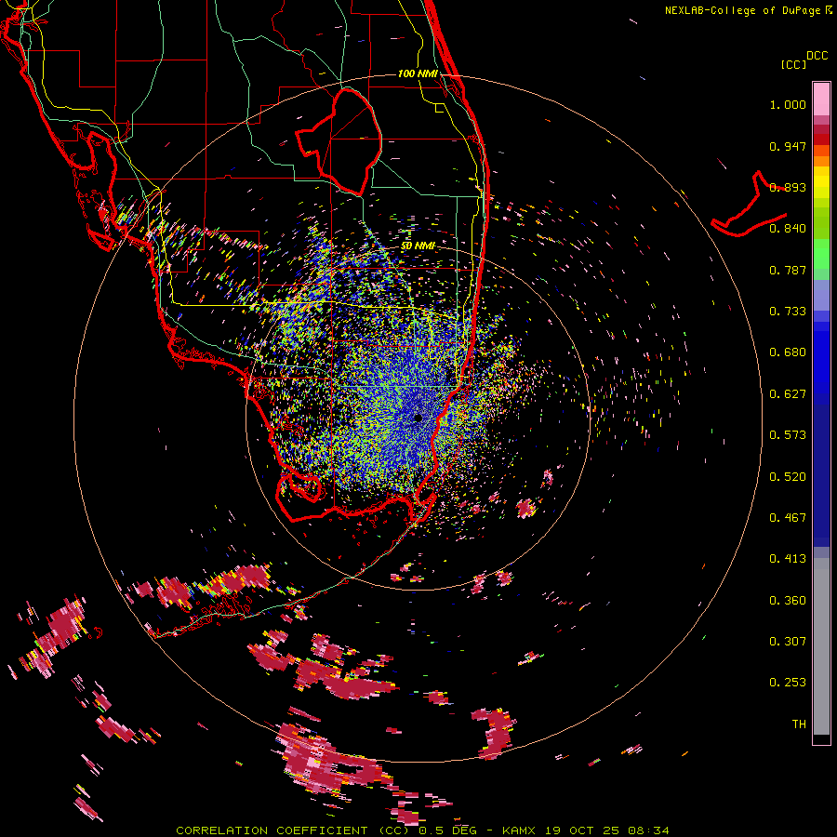
Task: Click the 0.520 value on color scale
Action: 788,477
